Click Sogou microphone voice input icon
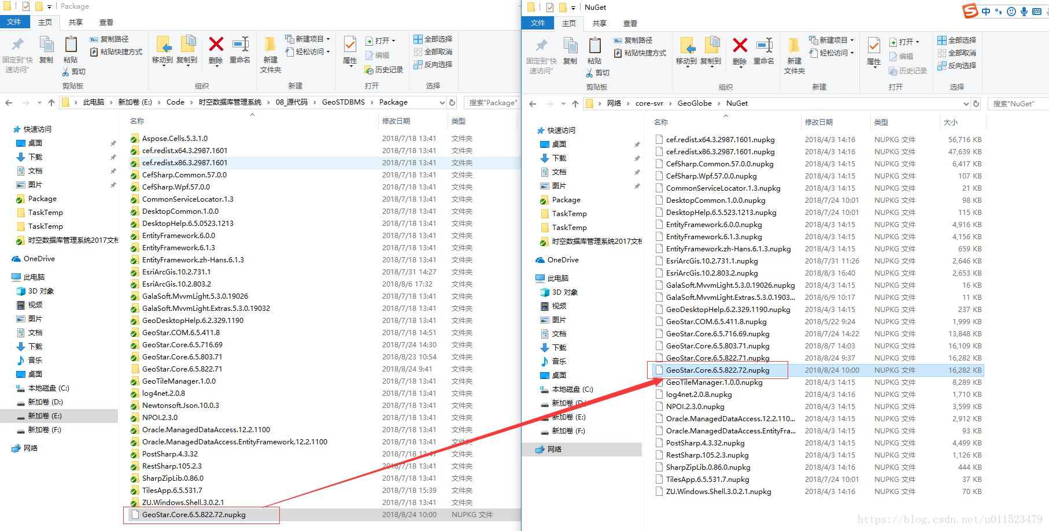 (x=1024, y=12)
